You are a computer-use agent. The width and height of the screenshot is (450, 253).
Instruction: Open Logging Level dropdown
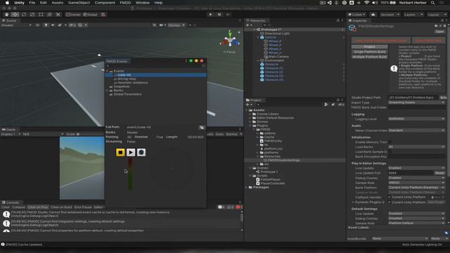tap(416, 119)
